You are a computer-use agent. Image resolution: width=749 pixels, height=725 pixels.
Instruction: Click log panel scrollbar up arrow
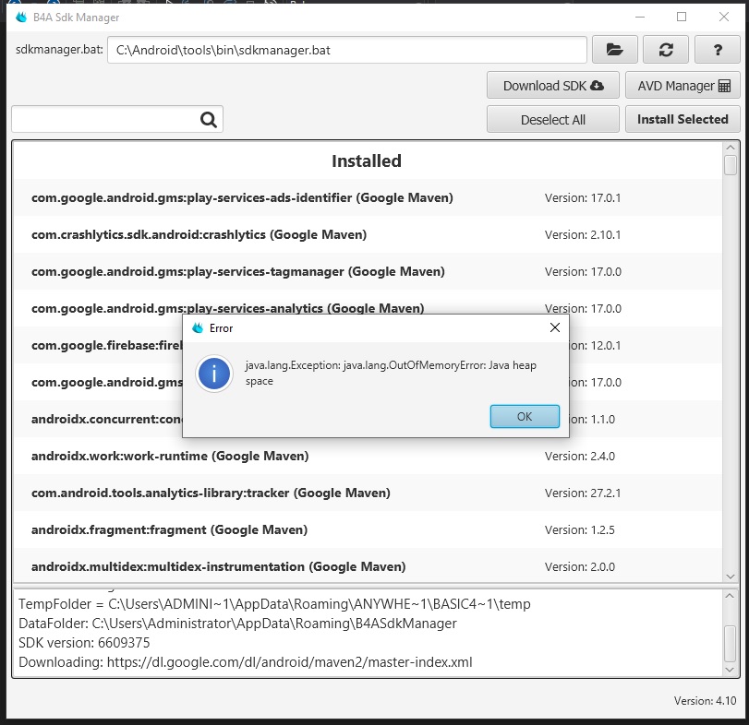[x=730, y=596]
